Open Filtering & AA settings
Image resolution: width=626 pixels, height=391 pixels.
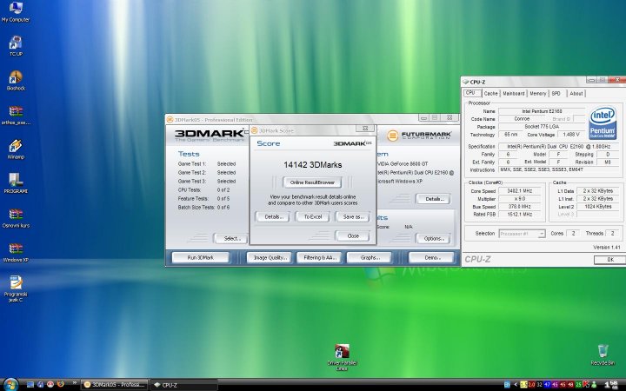pyautogui.click(x=320, y=258)
